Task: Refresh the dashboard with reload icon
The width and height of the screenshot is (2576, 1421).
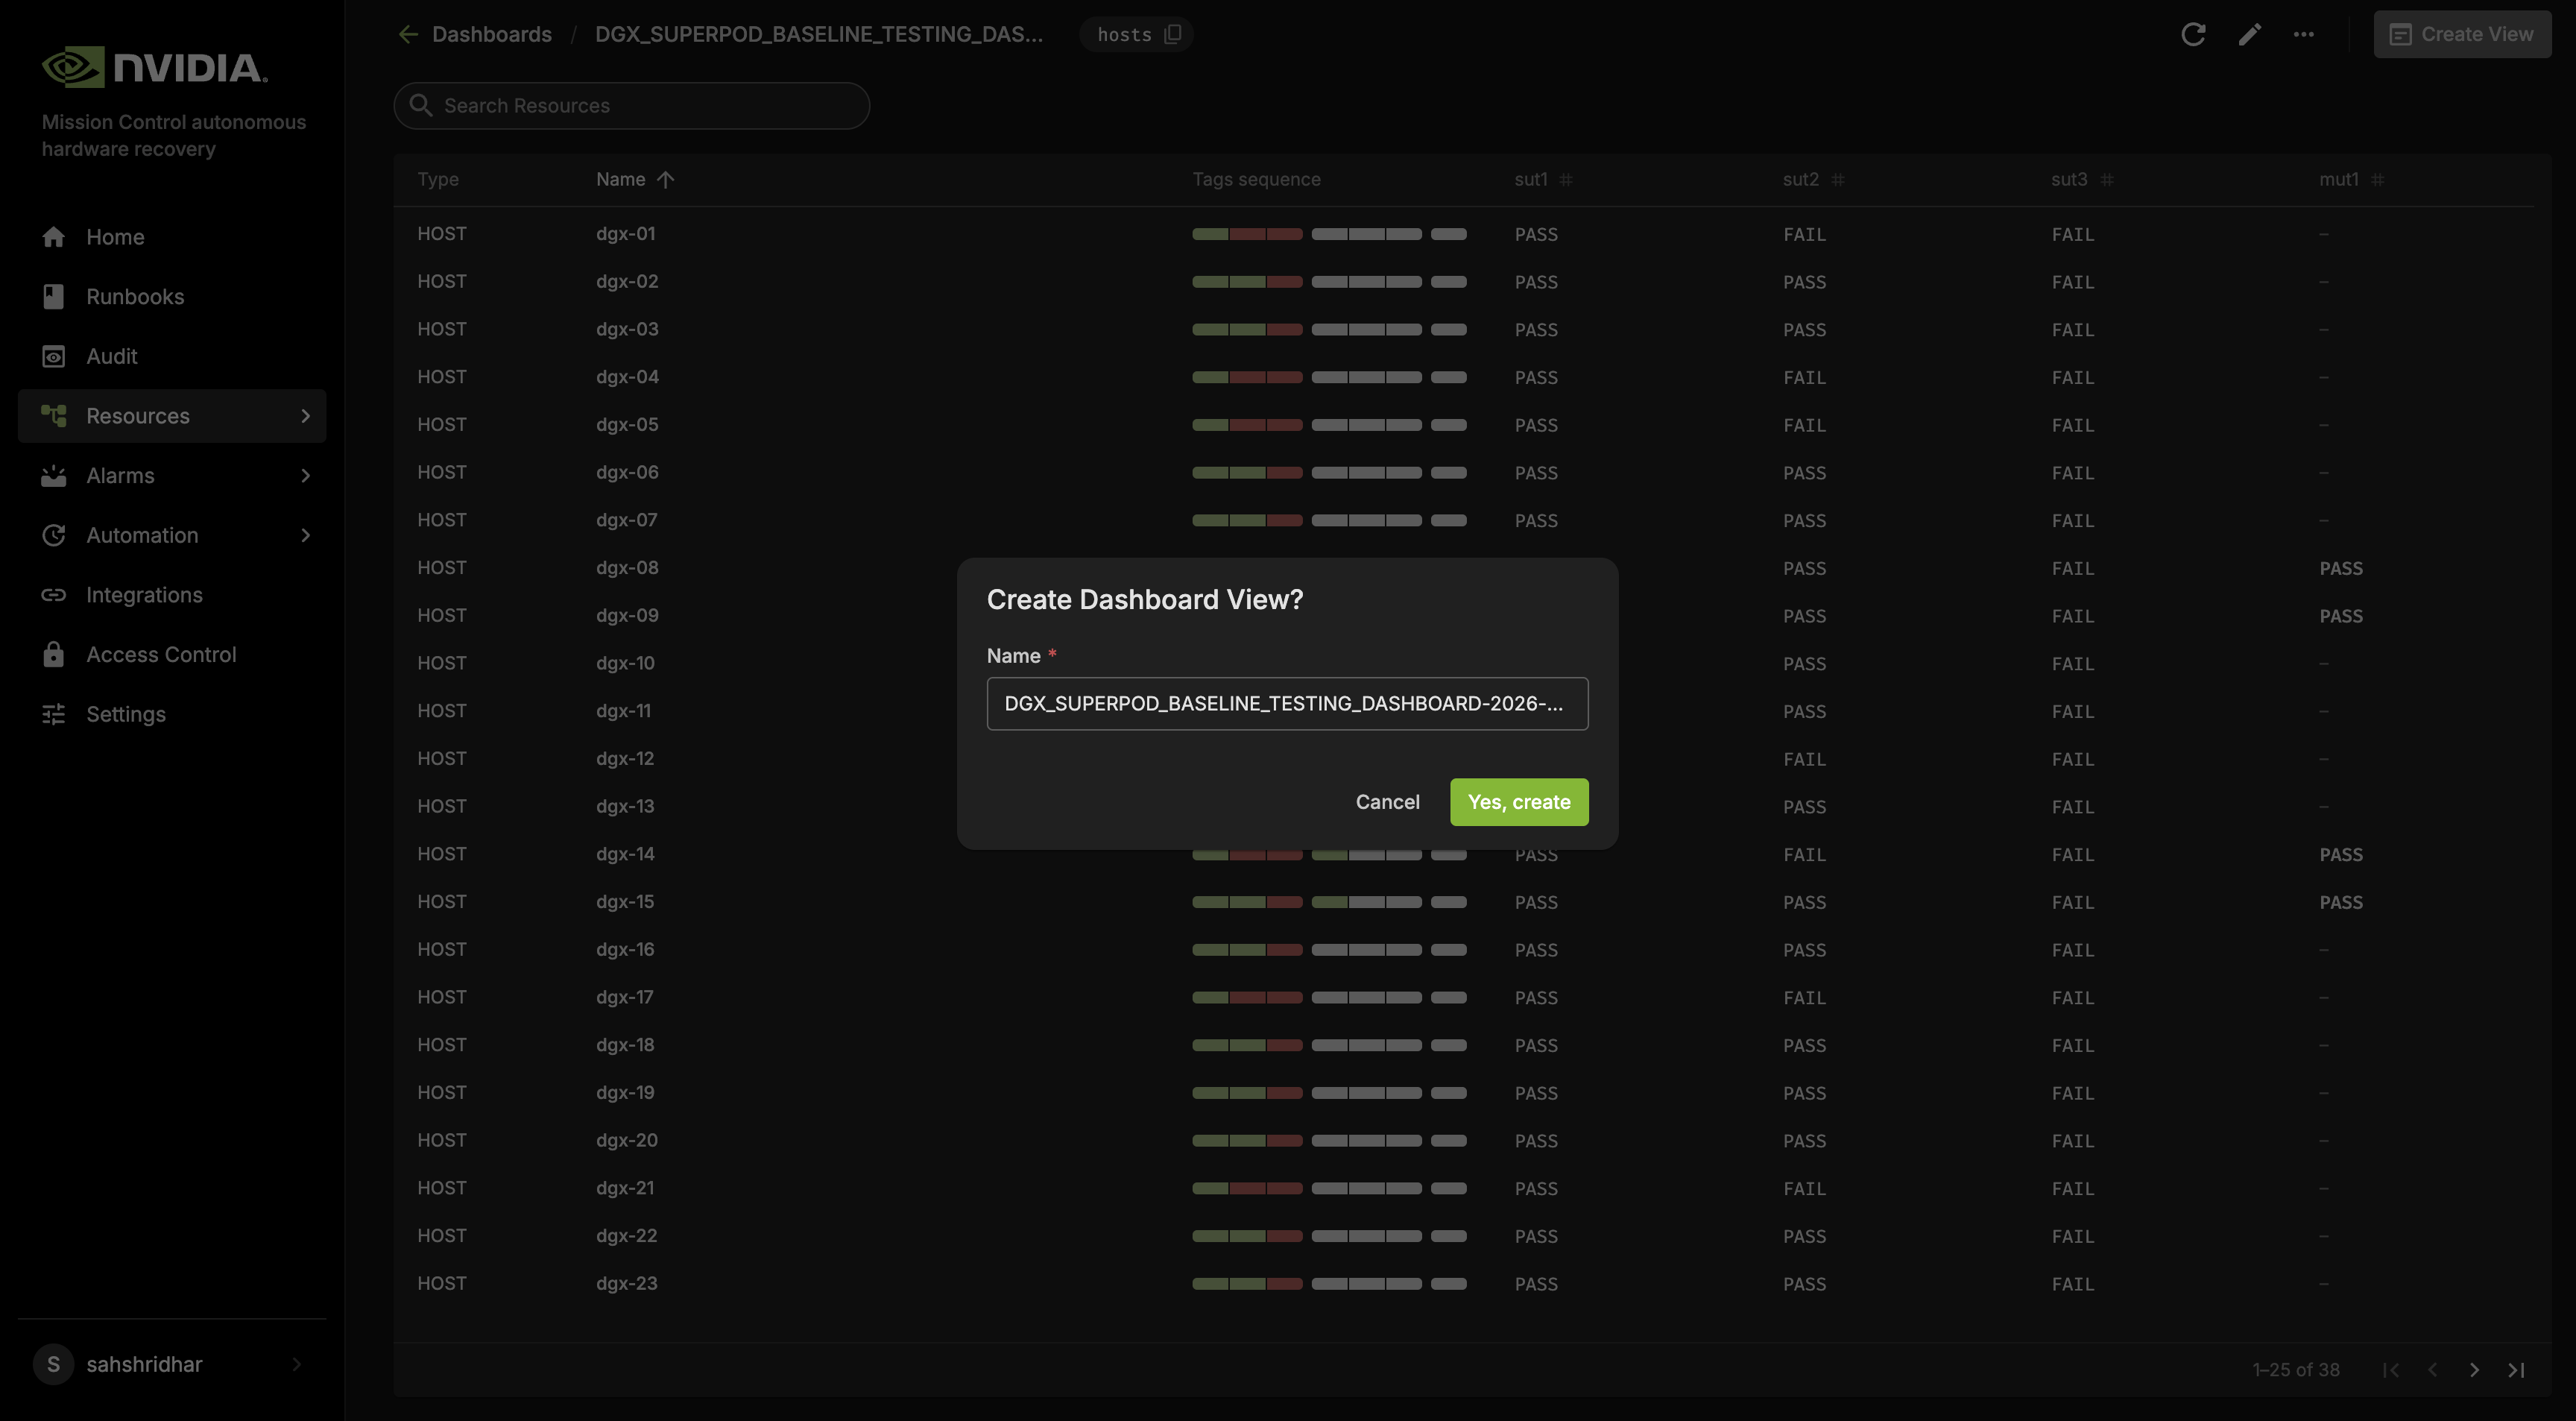Action: (x=2193, y=34)
